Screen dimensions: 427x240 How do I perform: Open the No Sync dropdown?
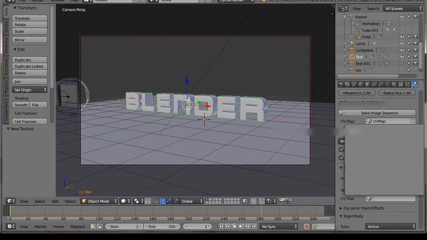(x=279, y=227)
